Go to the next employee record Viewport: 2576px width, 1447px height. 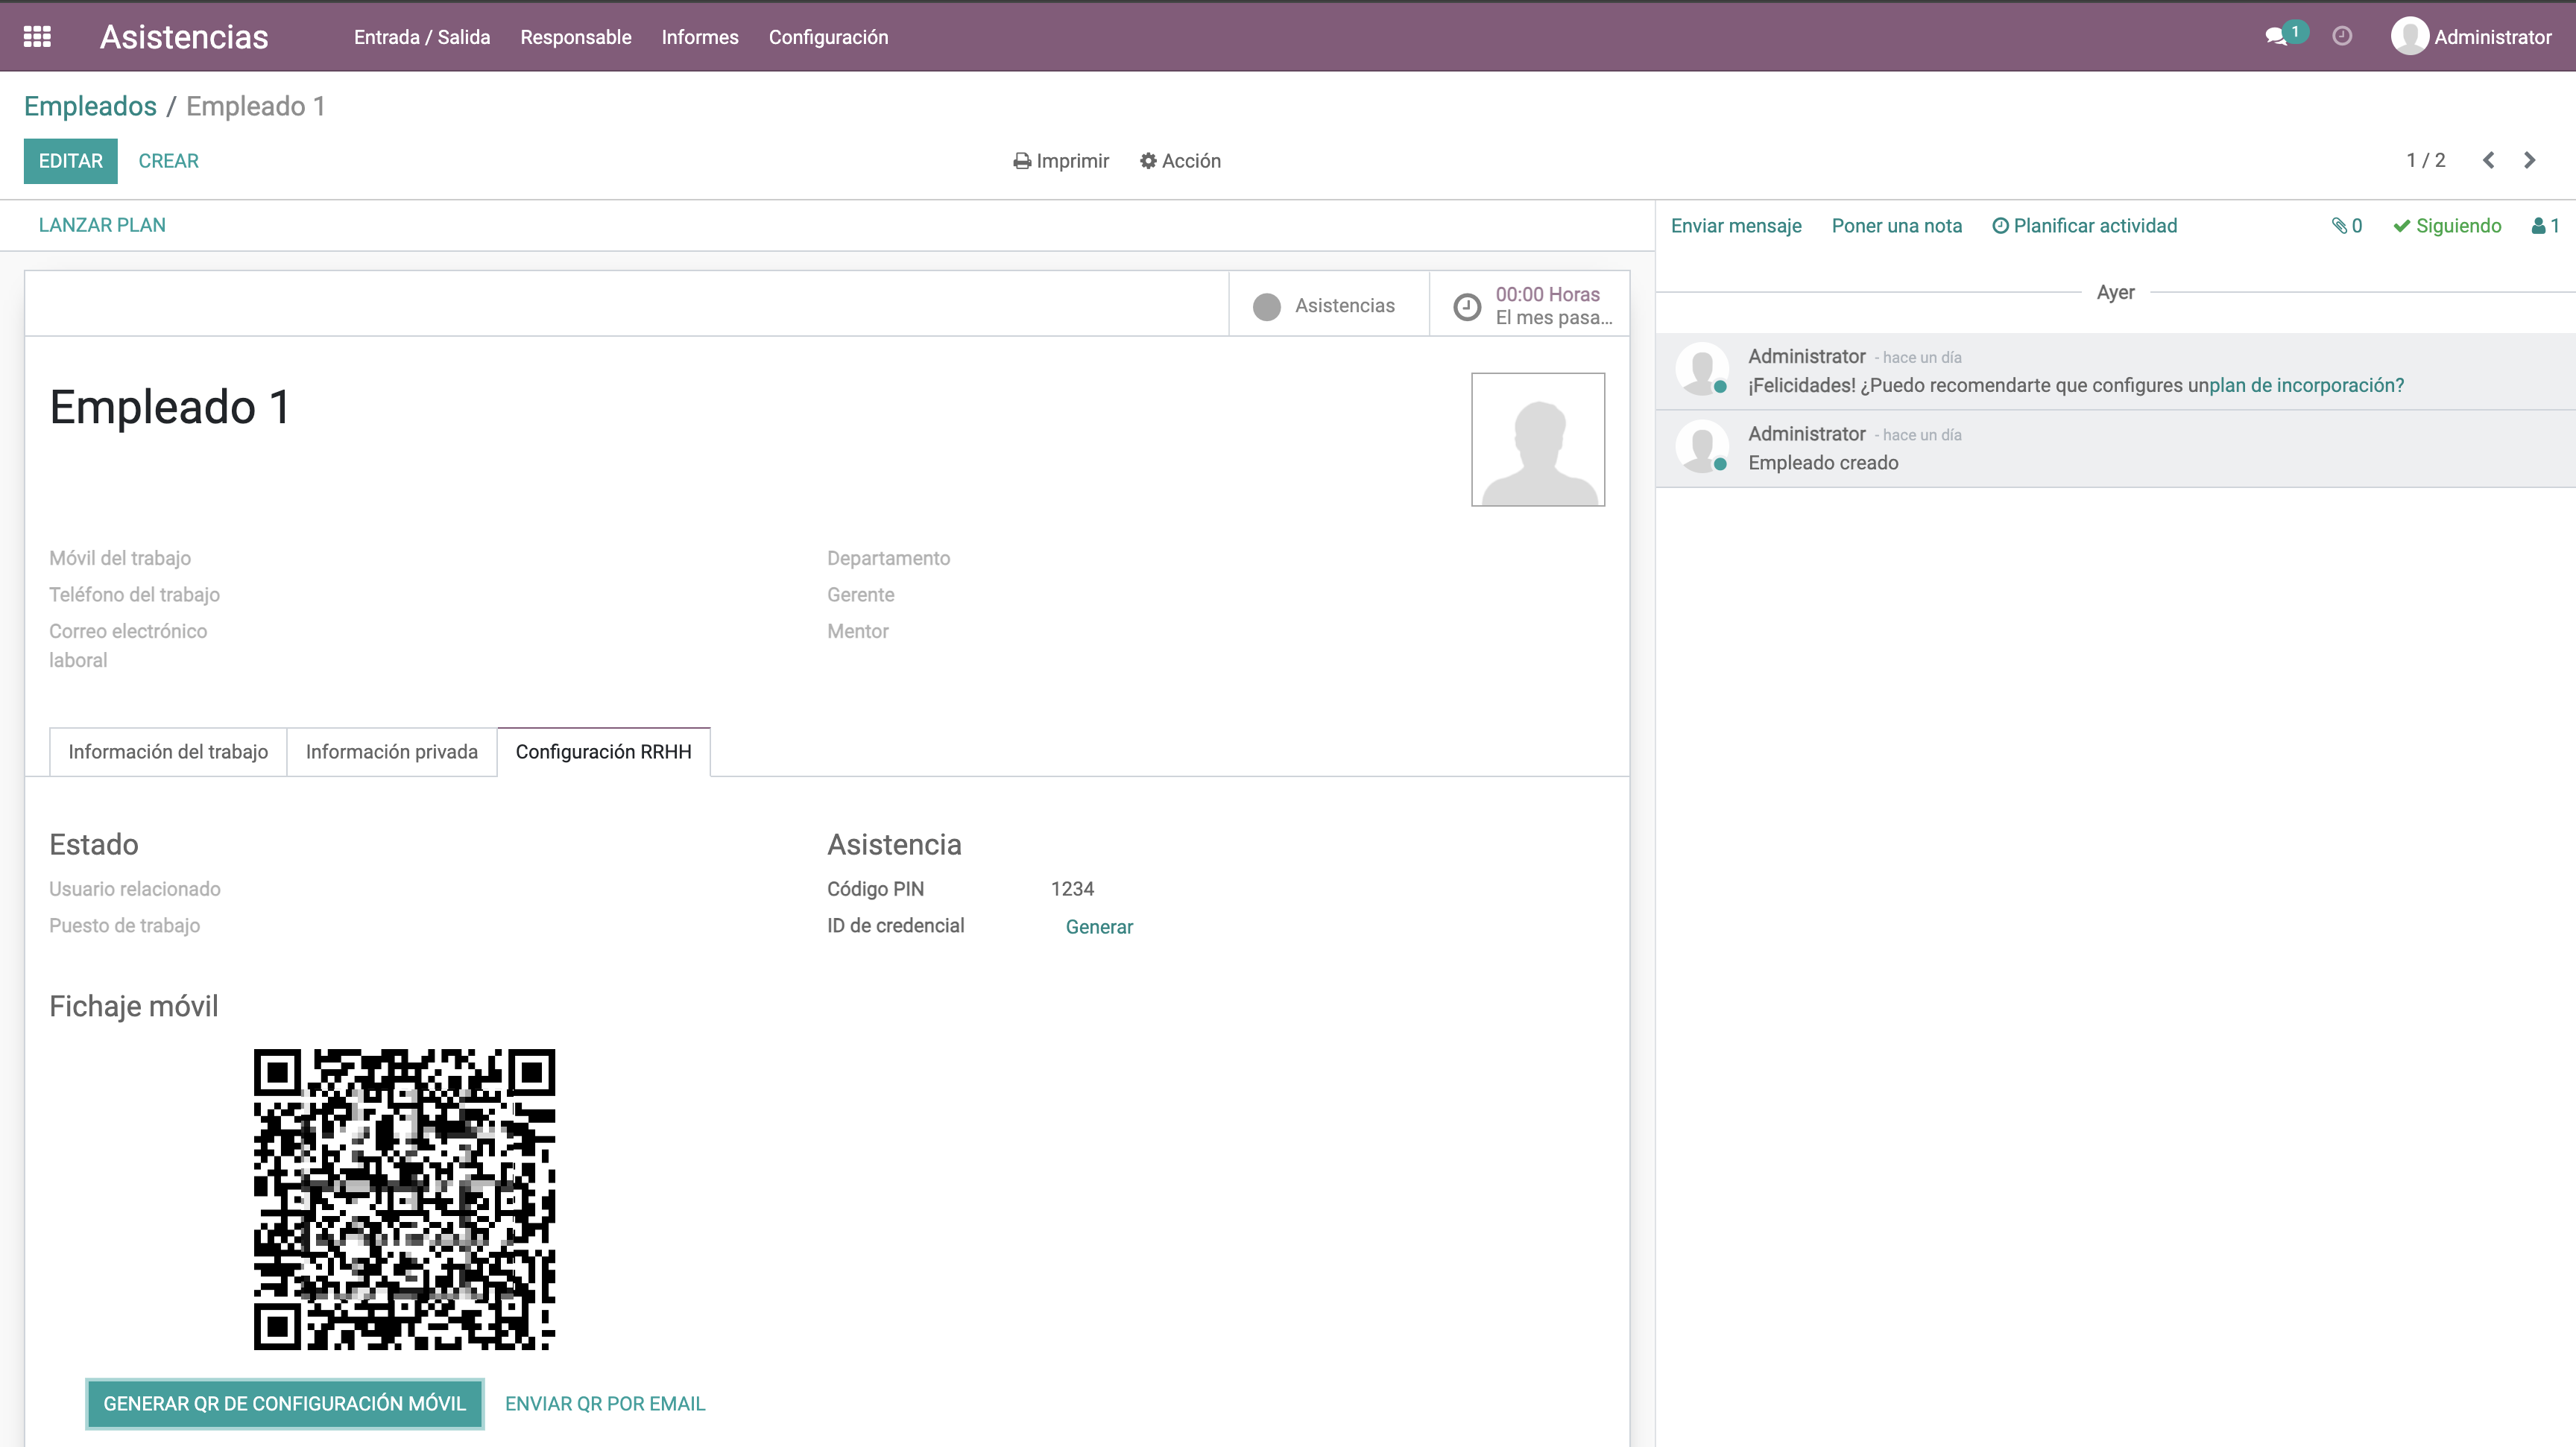click(x=2529, y=161)
